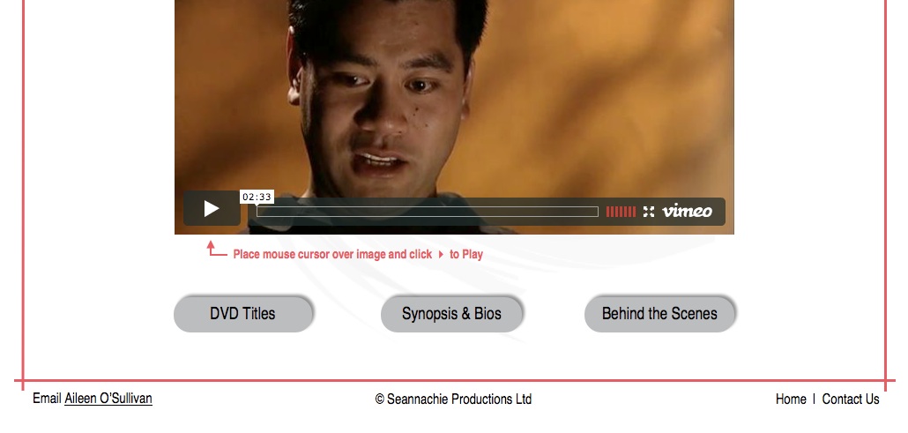Click the 02:33 time indicator

pyautogui.click(x=257, y=197)
